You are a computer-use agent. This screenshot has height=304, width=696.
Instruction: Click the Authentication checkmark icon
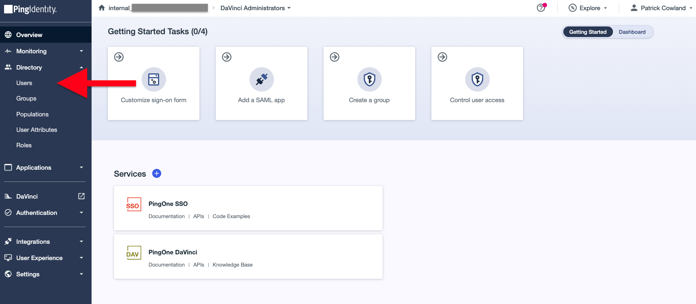click(x=8, y=212)
